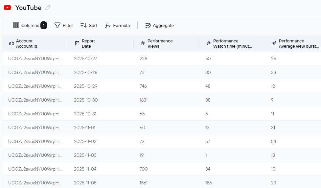
Task: Click the text type icon in Account header
Action: coord(11,43)
